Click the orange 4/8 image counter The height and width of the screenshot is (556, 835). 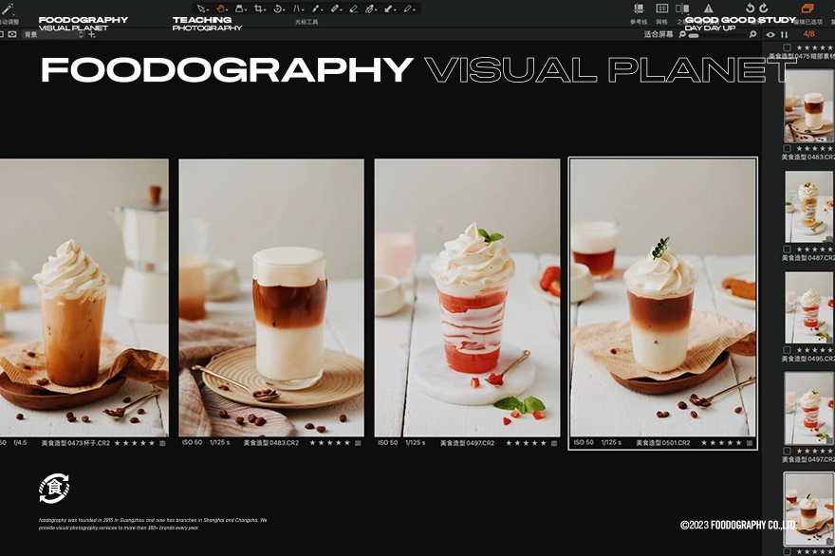[808, 34]
